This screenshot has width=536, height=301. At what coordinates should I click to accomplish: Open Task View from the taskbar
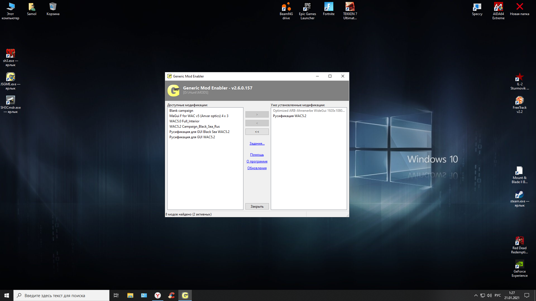click(x=116, y=295)
